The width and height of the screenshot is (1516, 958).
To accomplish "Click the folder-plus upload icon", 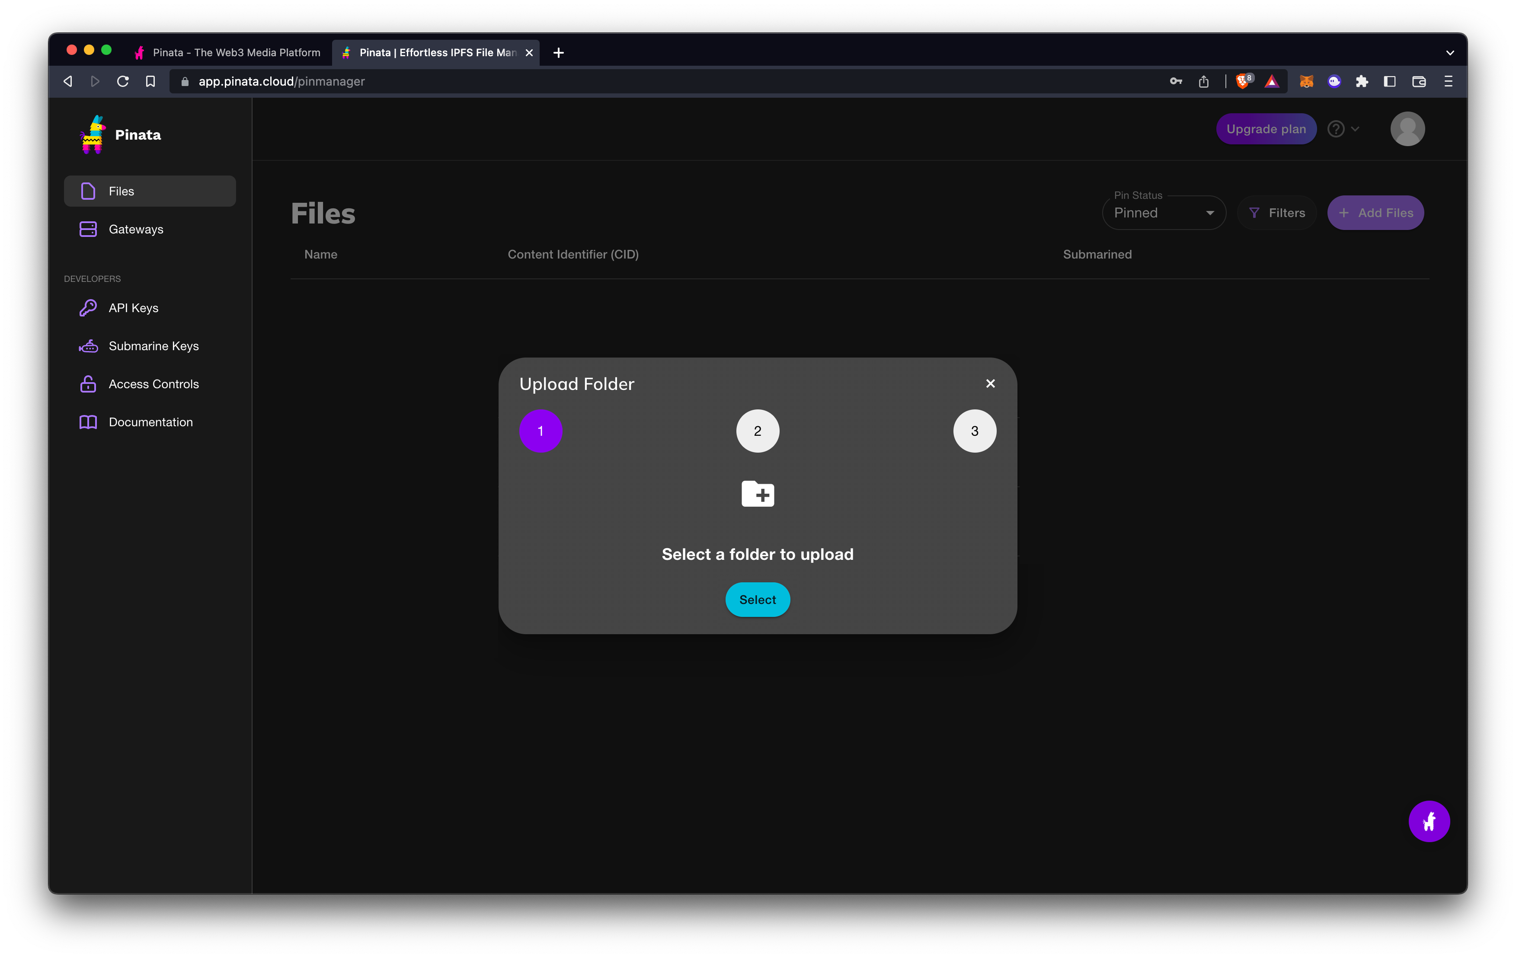I will (758, 494).
